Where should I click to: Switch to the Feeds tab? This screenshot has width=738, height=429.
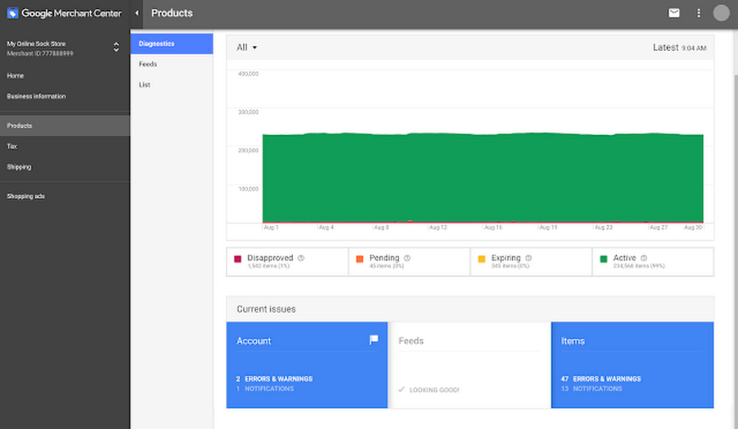click(x=148, y=64)
